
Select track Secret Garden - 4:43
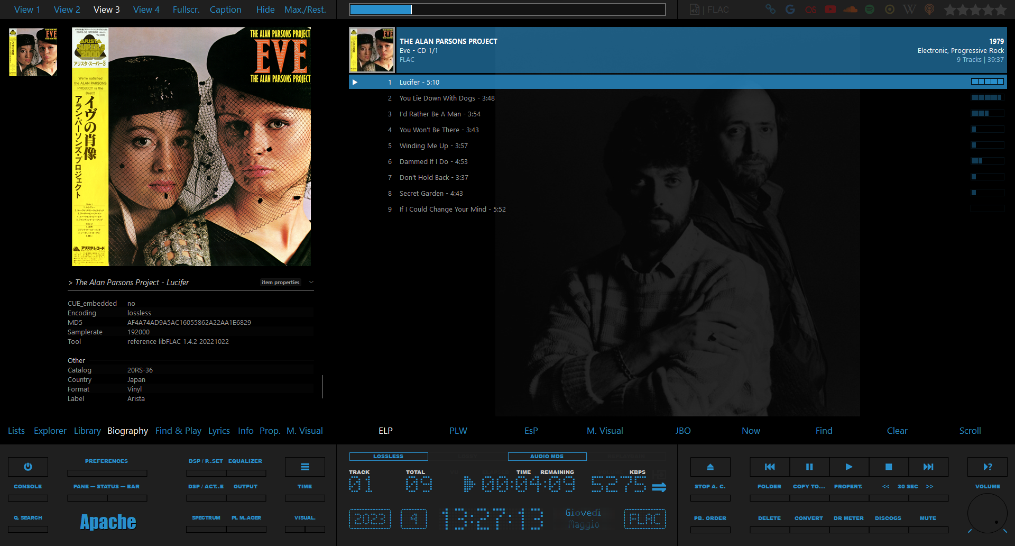[x=431, y=193]
